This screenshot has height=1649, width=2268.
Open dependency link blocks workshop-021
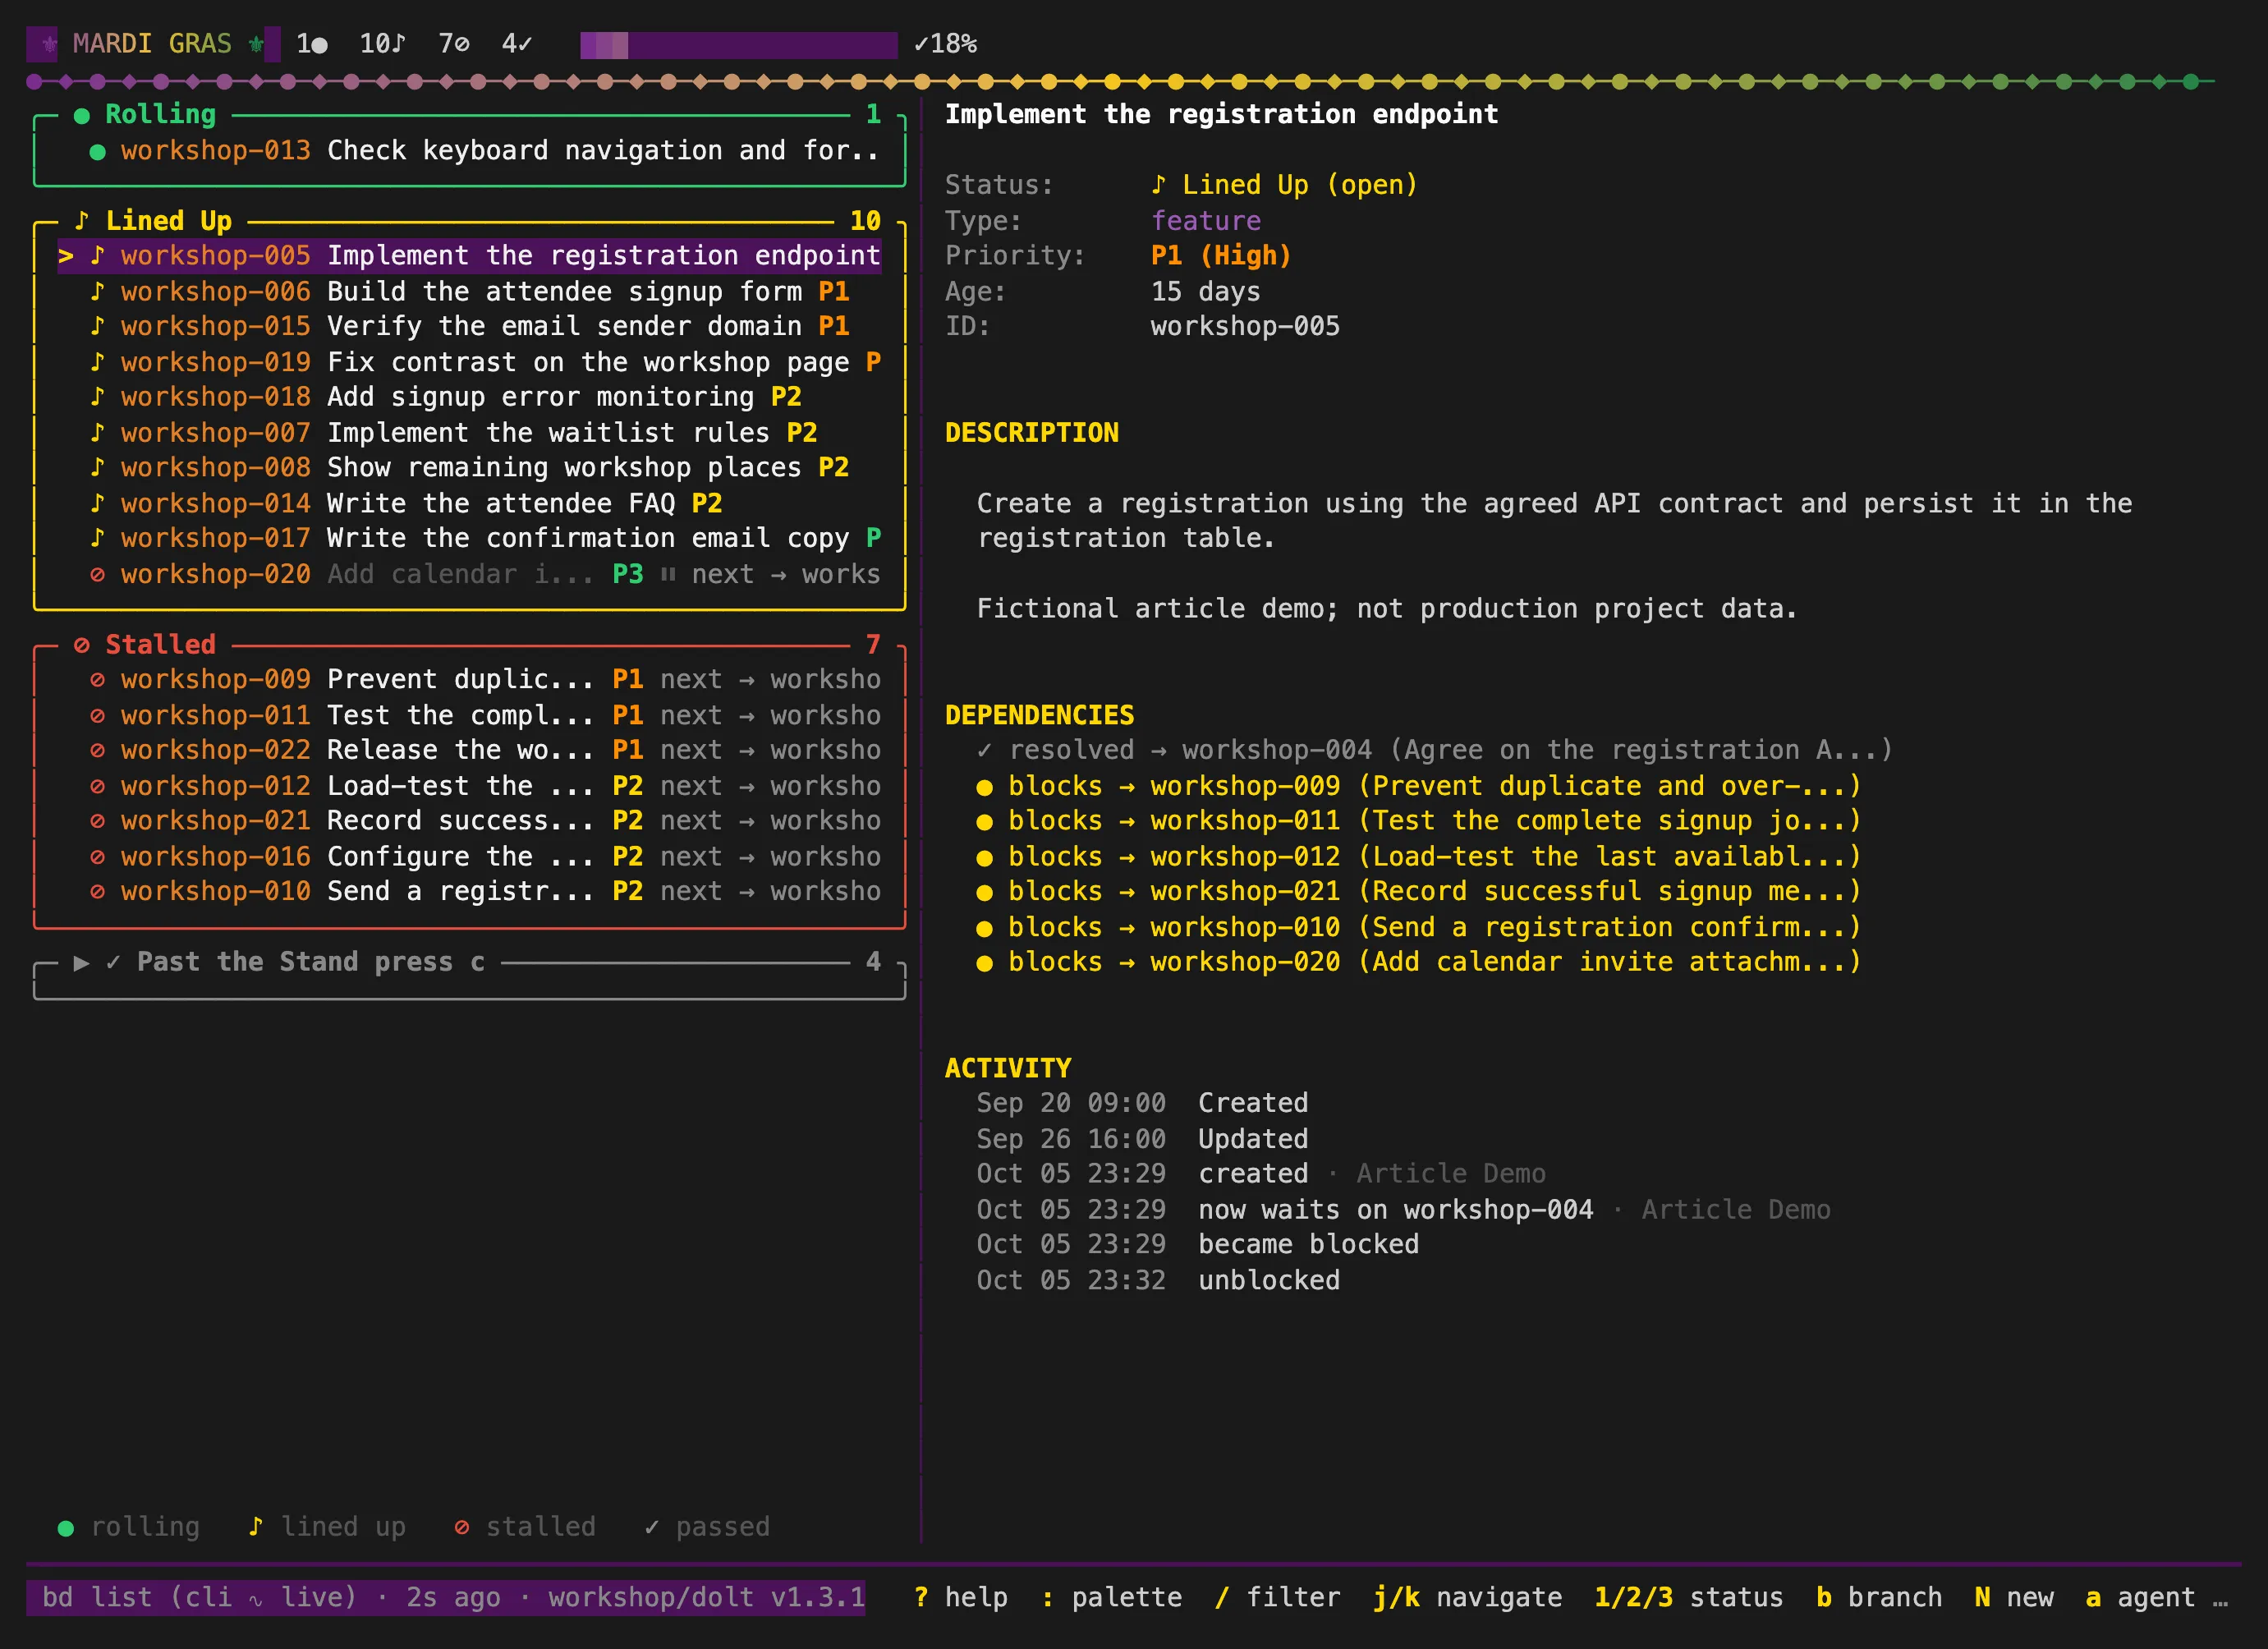point(1419,891)
